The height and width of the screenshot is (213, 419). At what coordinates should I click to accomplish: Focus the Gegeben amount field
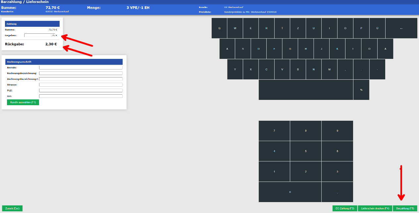pos(39,35)
